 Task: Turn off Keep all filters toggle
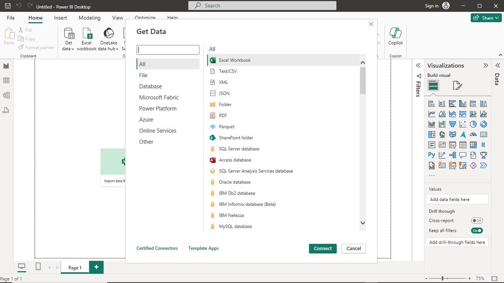click(477, 231)
